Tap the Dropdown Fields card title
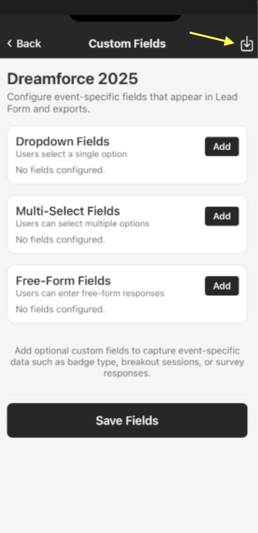The image size is (258, 533). (x=62, y=142)
